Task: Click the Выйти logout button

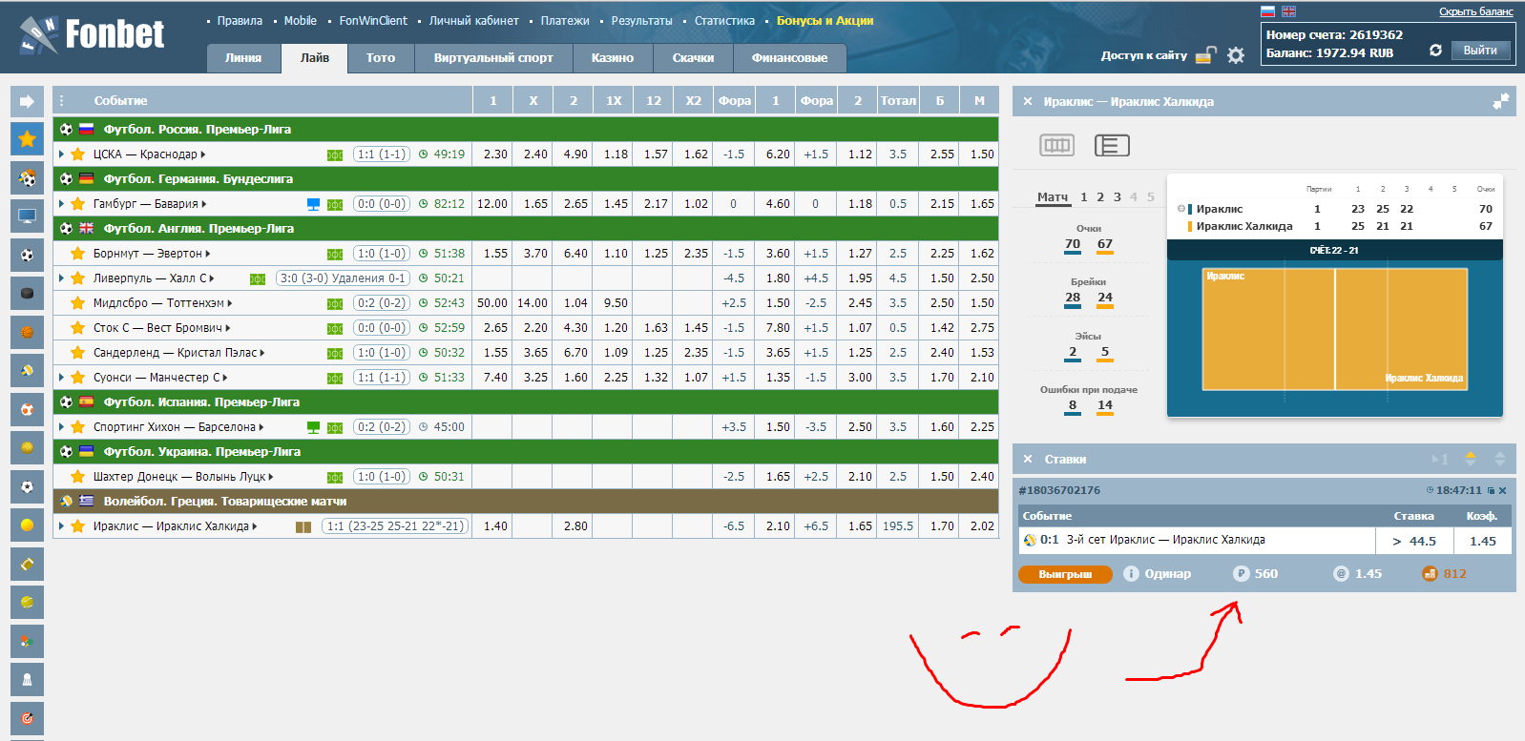Action: click(x=1480, y=51)
